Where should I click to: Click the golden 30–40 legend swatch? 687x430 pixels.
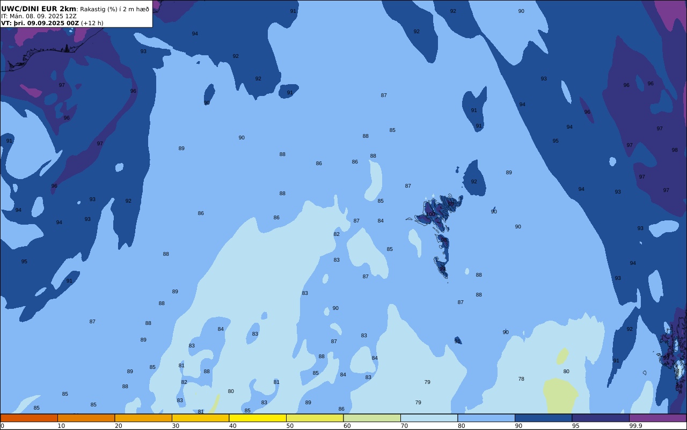coord(200,418)
